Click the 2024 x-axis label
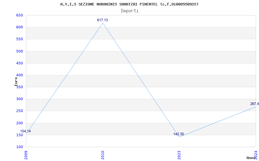The height and width of the screenshot is (161, 259). [256, 155]
